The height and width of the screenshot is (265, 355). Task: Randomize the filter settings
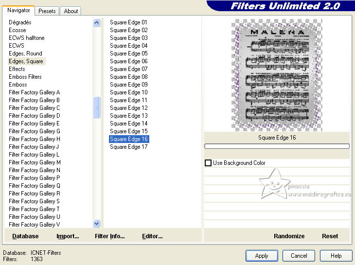289,236
